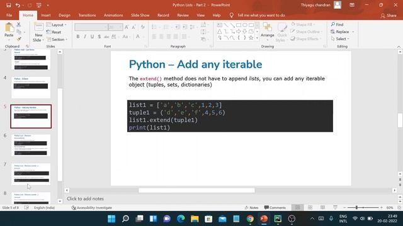Collapse the ribbon with chevron
Image resolution: width=403 pixels, height=226 pixels.
click(399, 46)
